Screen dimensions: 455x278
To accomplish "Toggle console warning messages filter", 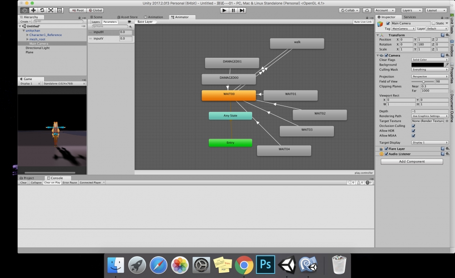I will [360, 182].
